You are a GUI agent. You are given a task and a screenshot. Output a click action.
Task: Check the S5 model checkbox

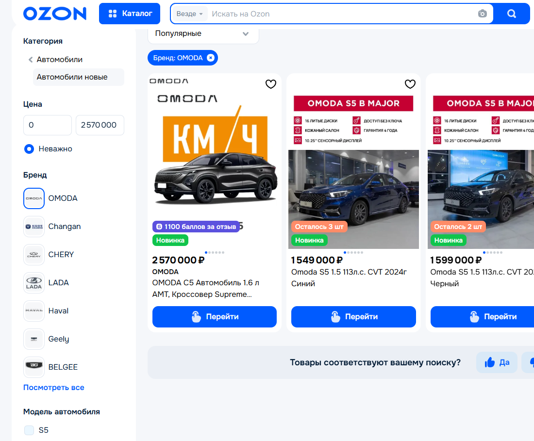click(29, 430)
